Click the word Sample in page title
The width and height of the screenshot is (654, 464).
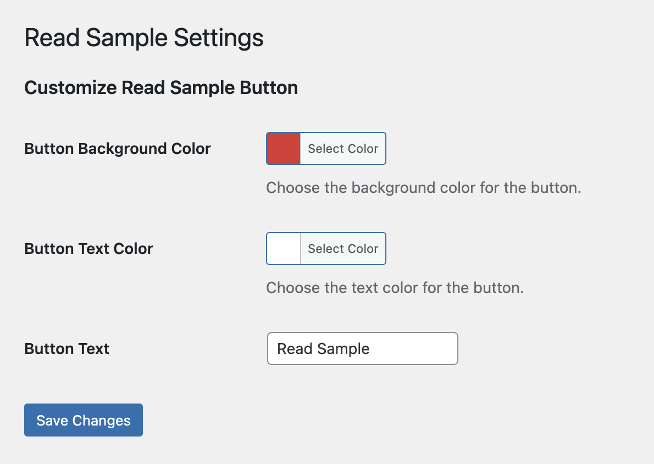tap(127, 38)
